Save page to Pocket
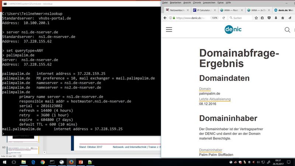The height and width of the screenshot is (166, 295). click(269, 18)
